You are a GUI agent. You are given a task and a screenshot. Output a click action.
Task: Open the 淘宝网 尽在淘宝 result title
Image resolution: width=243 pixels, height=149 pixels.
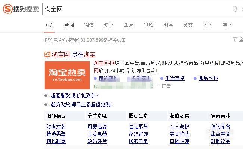(74, 54)
